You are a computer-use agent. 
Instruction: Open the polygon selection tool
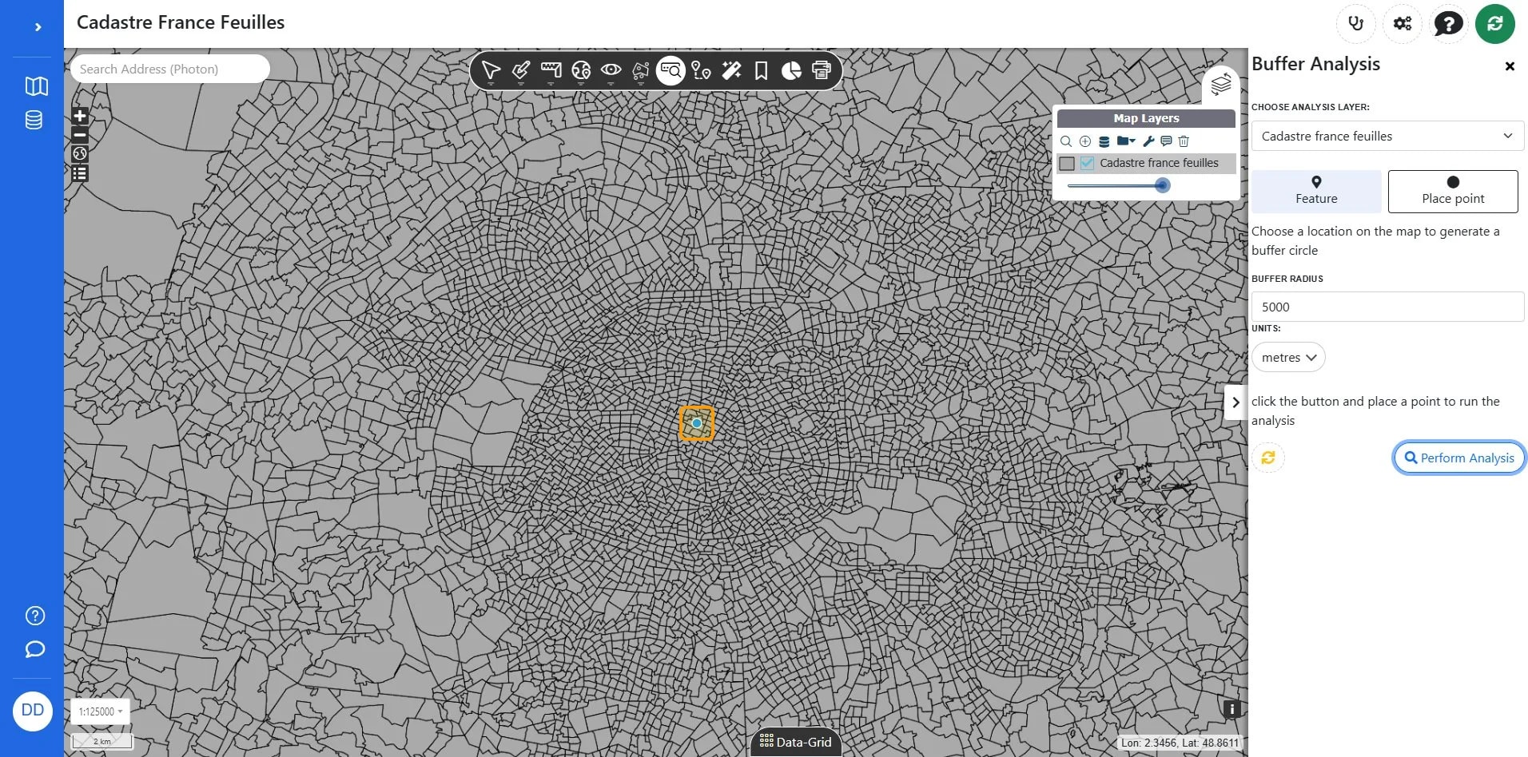pos(641,71)
